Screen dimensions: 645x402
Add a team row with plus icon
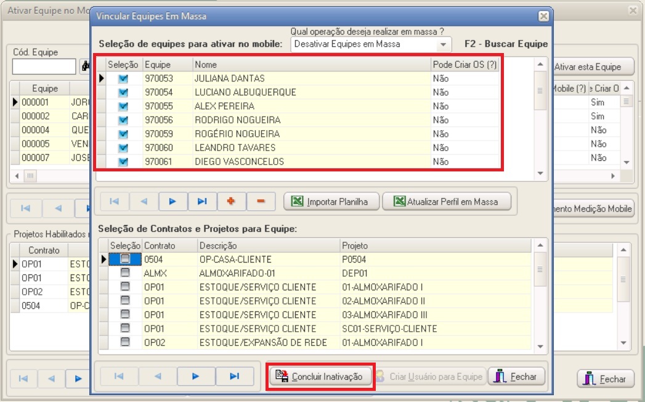(232, 202)
